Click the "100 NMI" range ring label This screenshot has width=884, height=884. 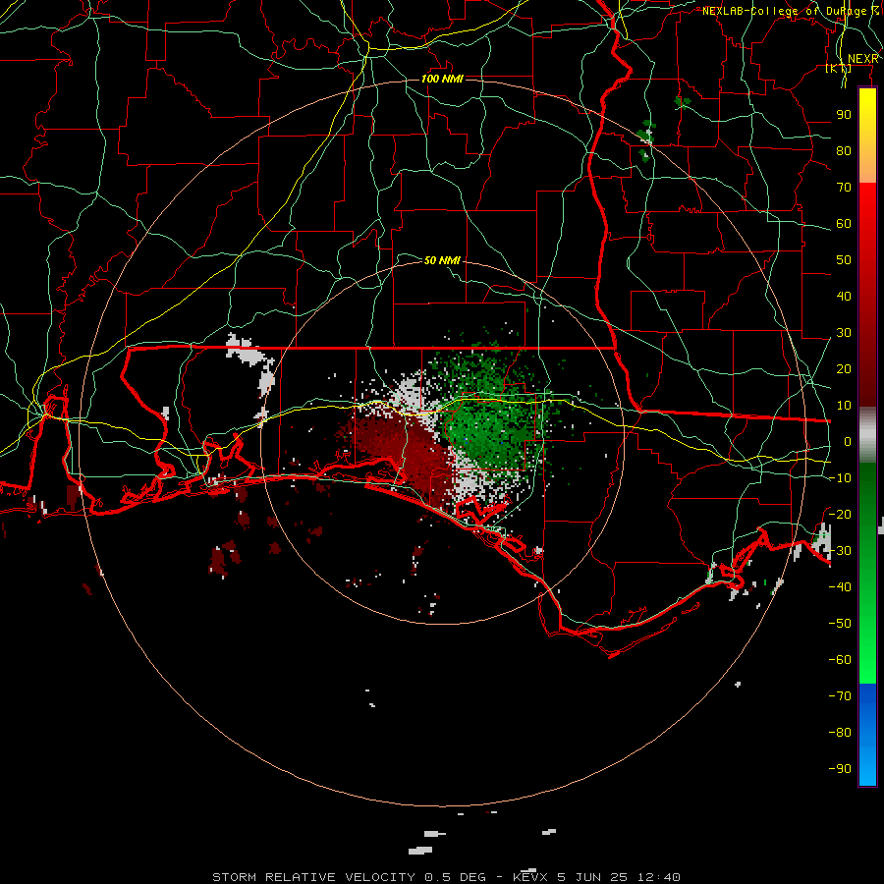pos(442,79)
